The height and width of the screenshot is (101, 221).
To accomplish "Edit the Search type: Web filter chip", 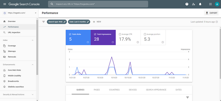I will pos(57,22).
